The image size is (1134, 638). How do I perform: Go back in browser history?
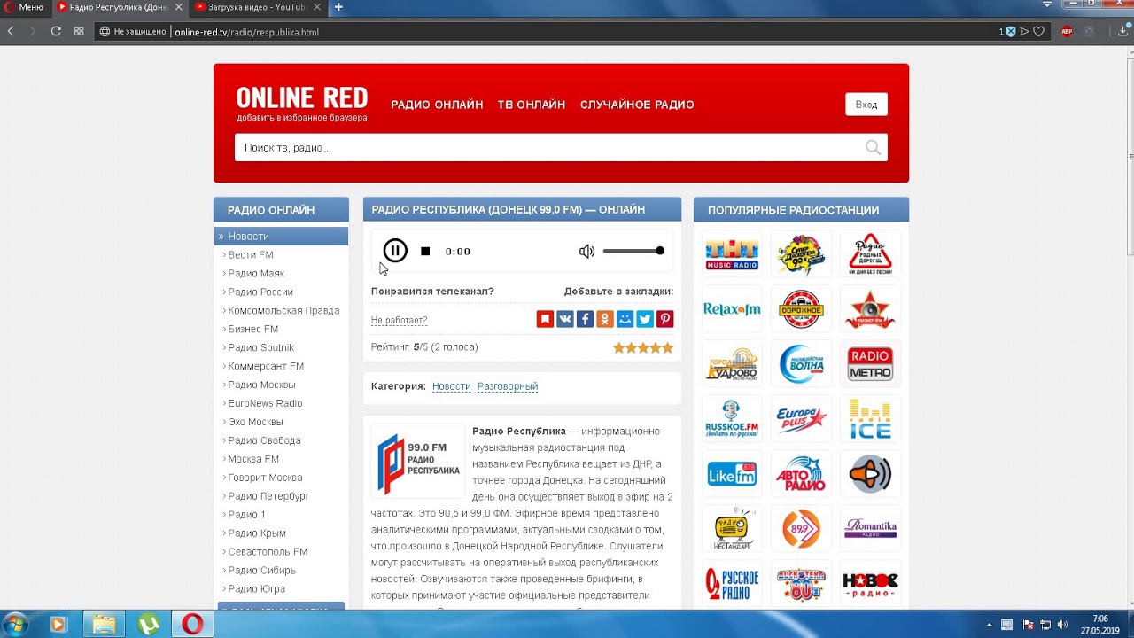[x=11, y=31]
